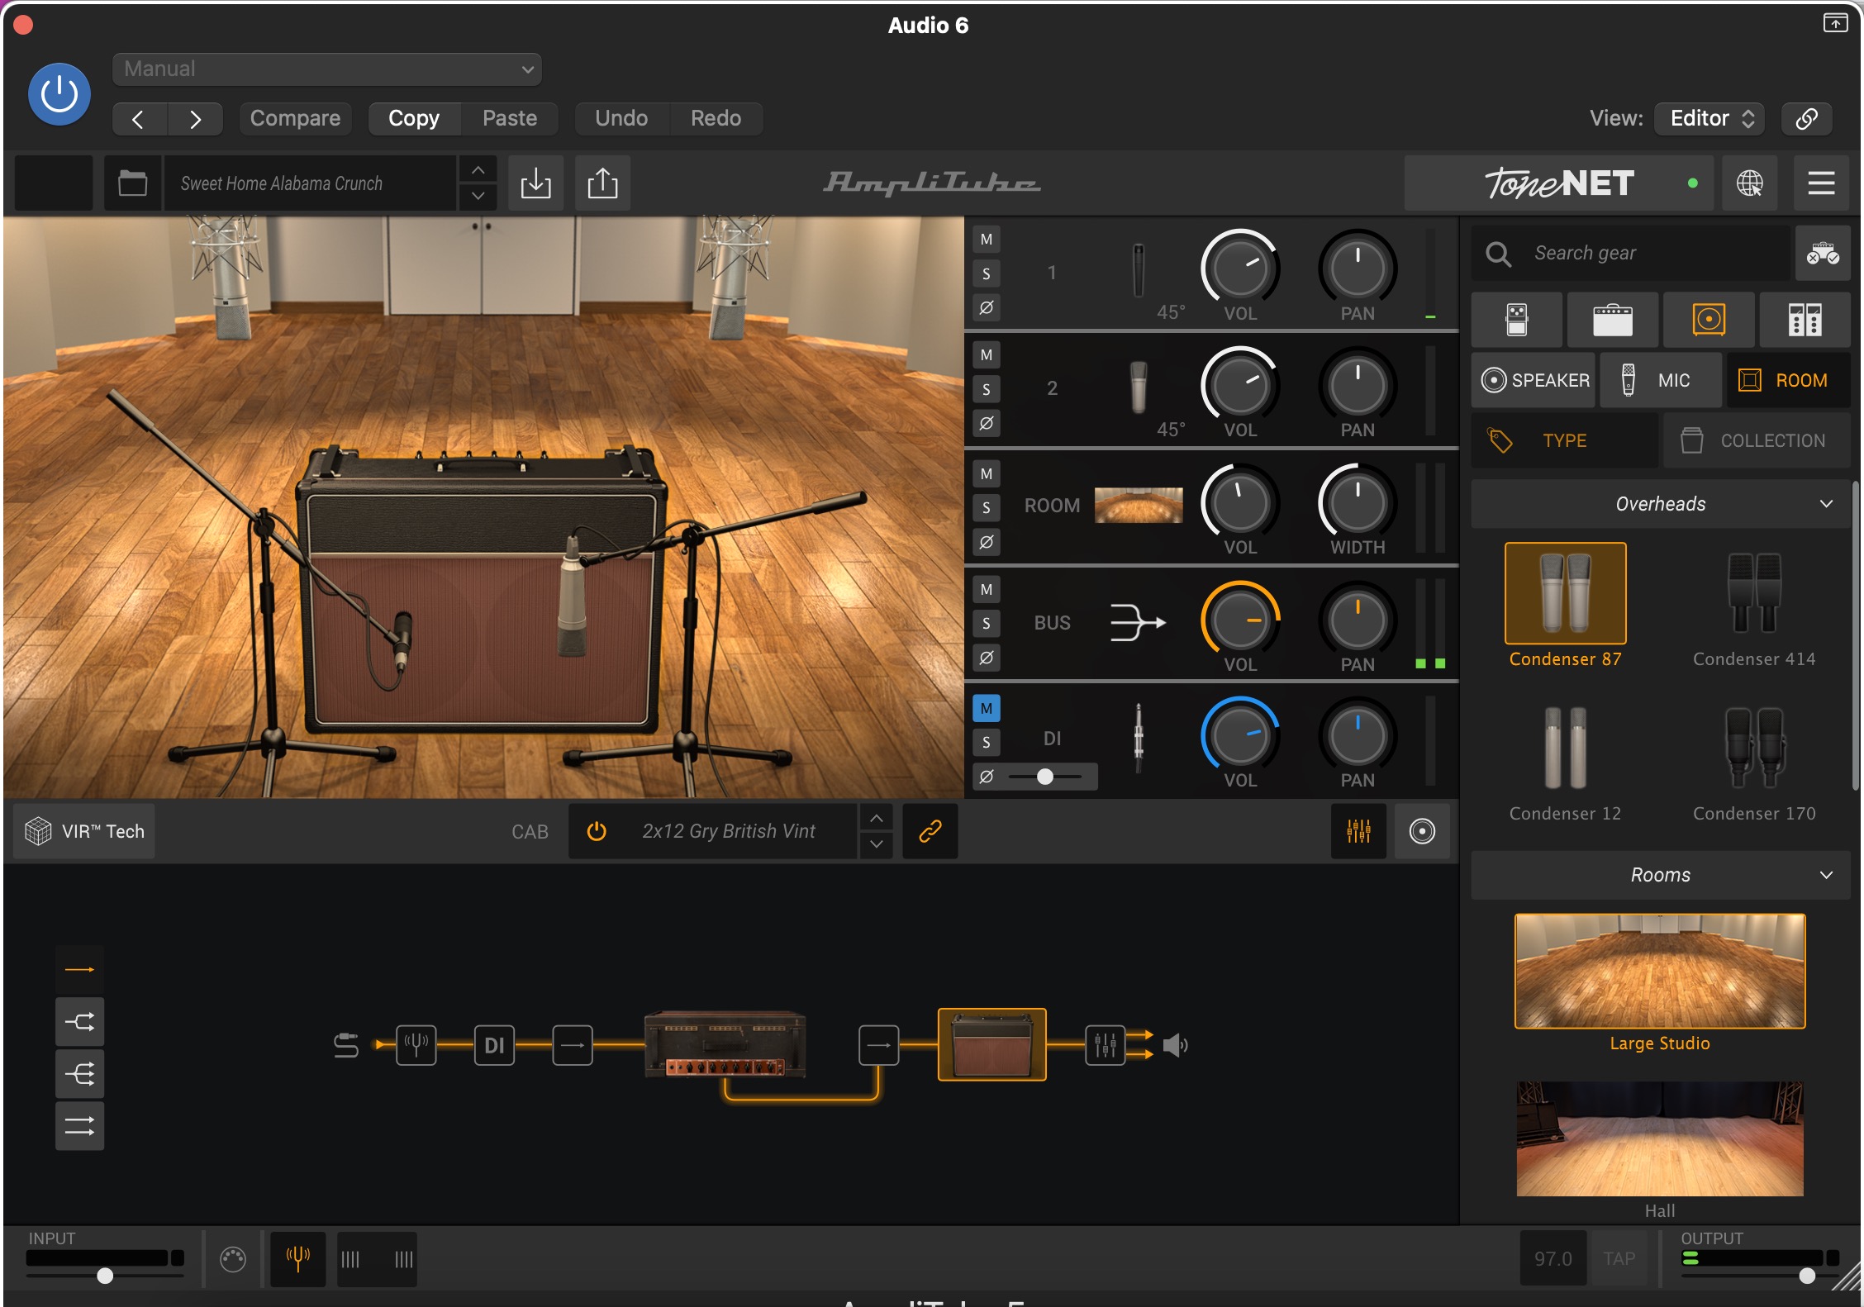1864x1307 pixels.
Task: Click the mixer sliders icon beside cab
Action: (x=1358, y=831)
